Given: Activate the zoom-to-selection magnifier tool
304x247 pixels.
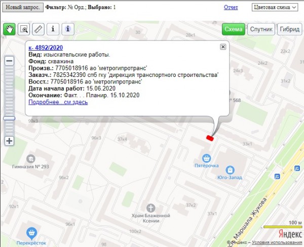Looking at the screenshot, I should click(x=24, y=29).
